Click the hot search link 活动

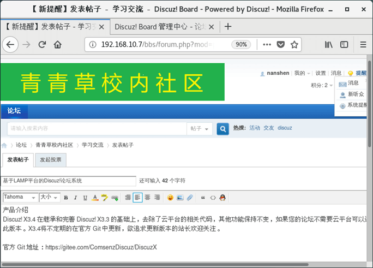click(x=255, y=128)
